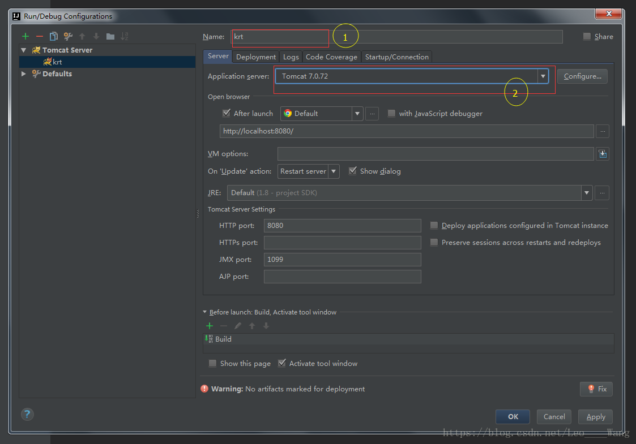636x444 pixels.
Task: Click the HTTP port field 8080
Action: click(x=342, y=226)
